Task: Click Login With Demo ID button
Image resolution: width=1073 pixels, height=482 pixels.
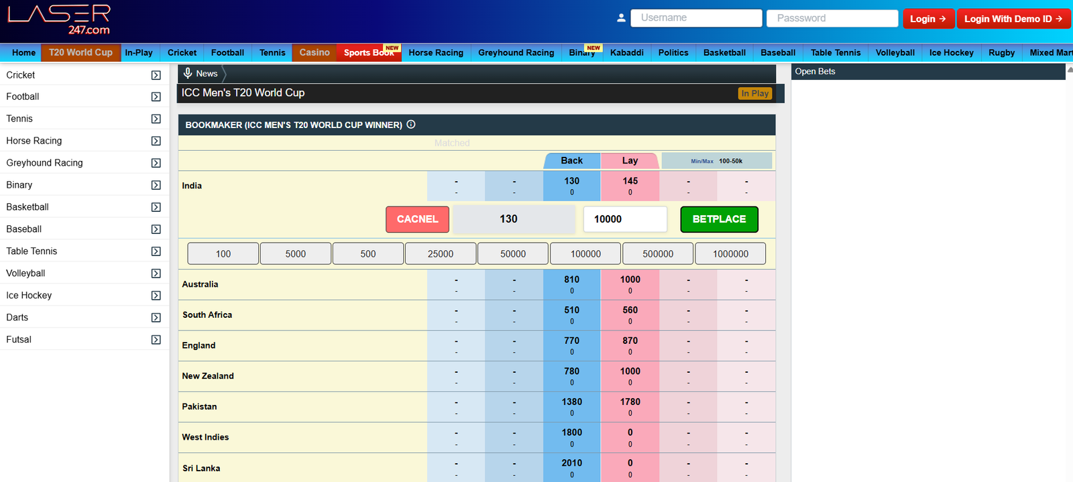Action: click(x=1013, y=19)
